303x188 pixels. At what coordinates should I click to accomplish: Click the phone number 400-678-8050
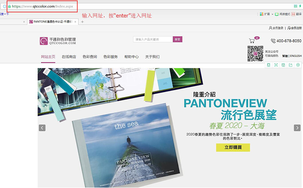click(x=289, y=41)
